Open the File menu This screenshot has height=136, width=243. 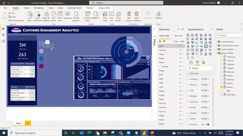tap(5, 8)
